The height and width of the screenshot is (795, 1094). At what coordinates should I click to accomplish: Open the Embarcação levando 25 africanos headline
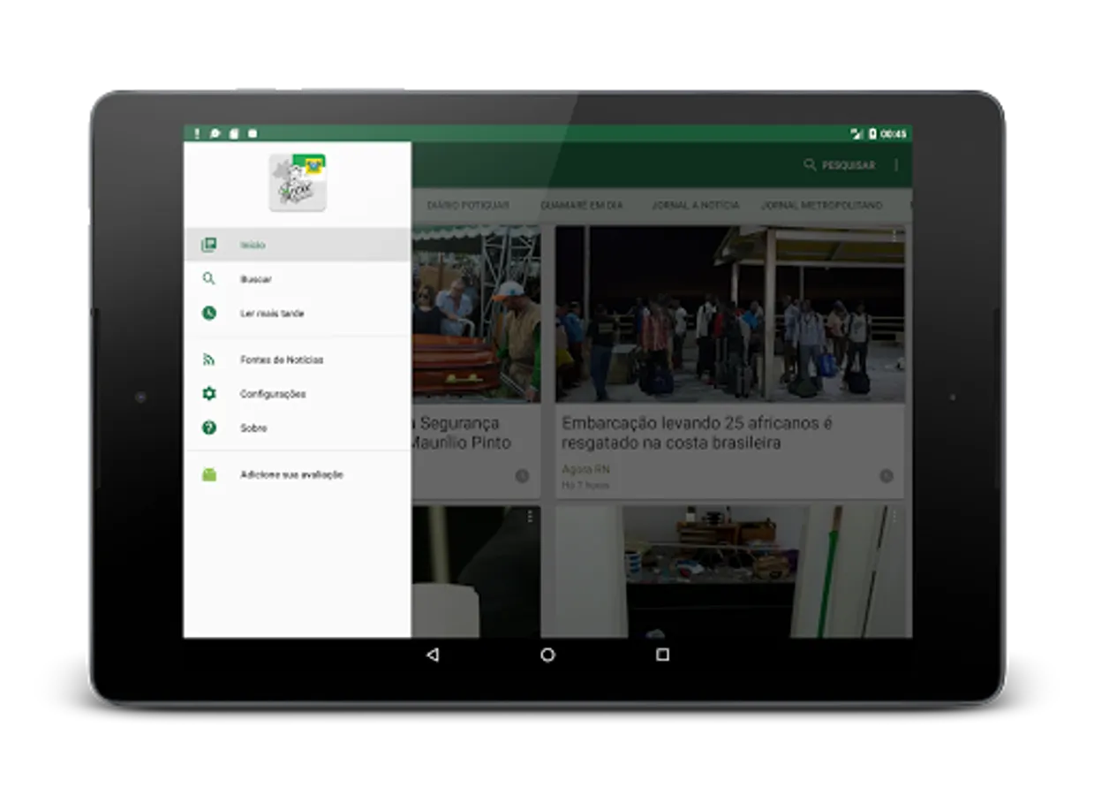pyautogui.click(x=698, y=433)
